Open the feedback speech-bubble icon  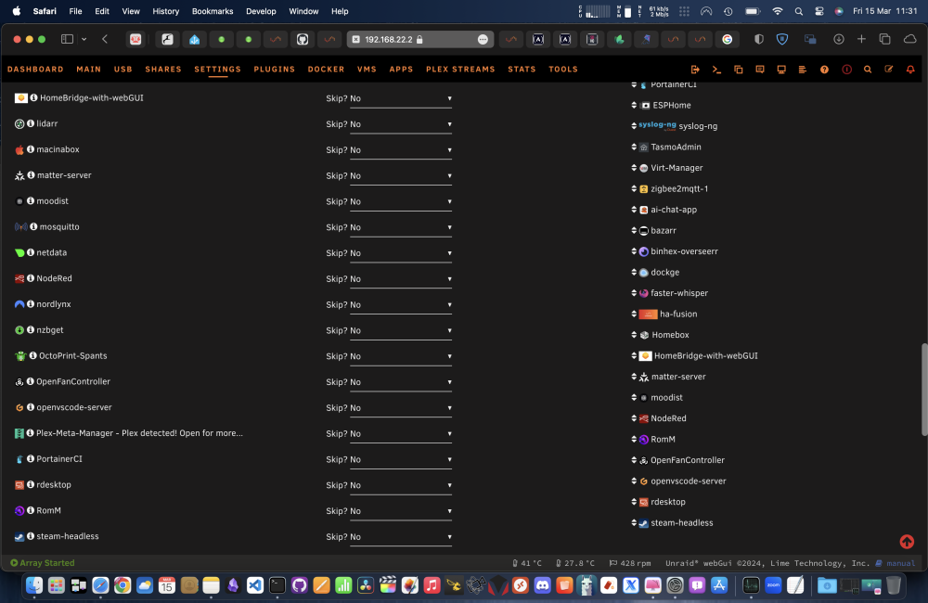[x=760, y=70]
